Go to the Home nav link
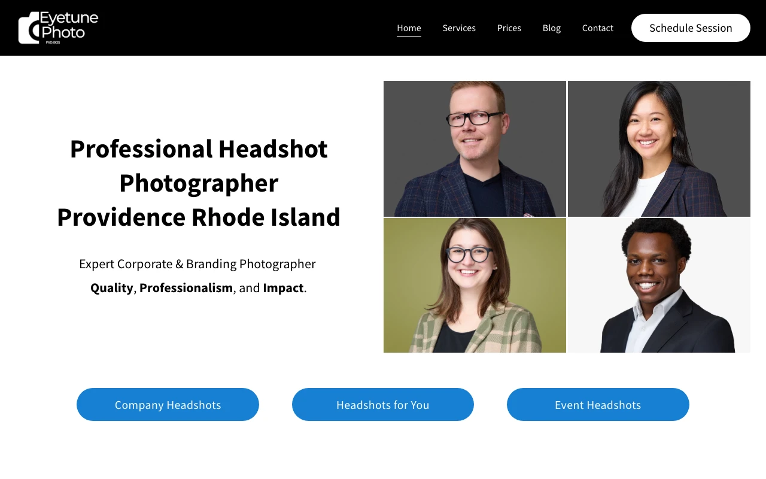Image resolution: width=766 pixels, height=479 pixels. [409, 28]
